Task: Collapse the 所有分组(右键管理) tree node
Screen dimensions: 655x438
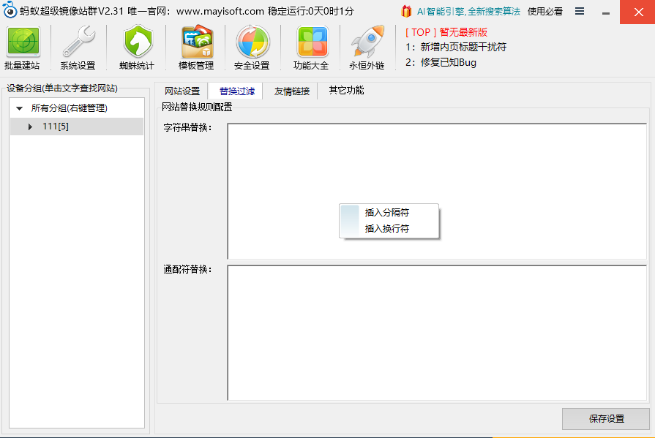Action: (x=19, y=108)
